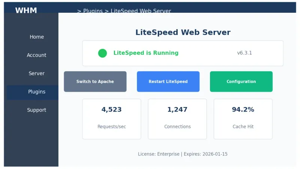Screen dimensions: 300x169
Task: Select Server in the sidebar
Action: coord(36,73)
